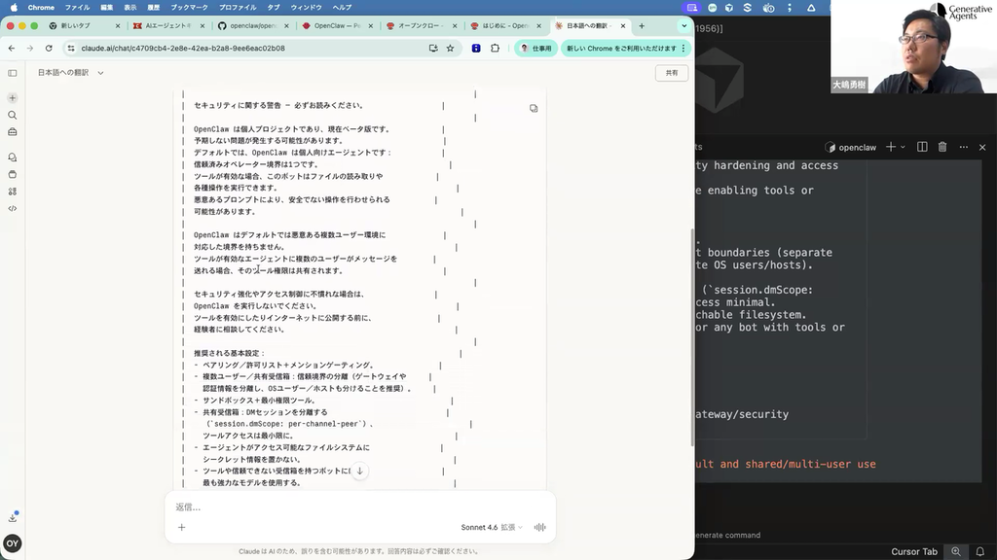Open the OY account avatar menu
Image resolution: width=997 pixels, height=560 pixels.
click(12, 543)
